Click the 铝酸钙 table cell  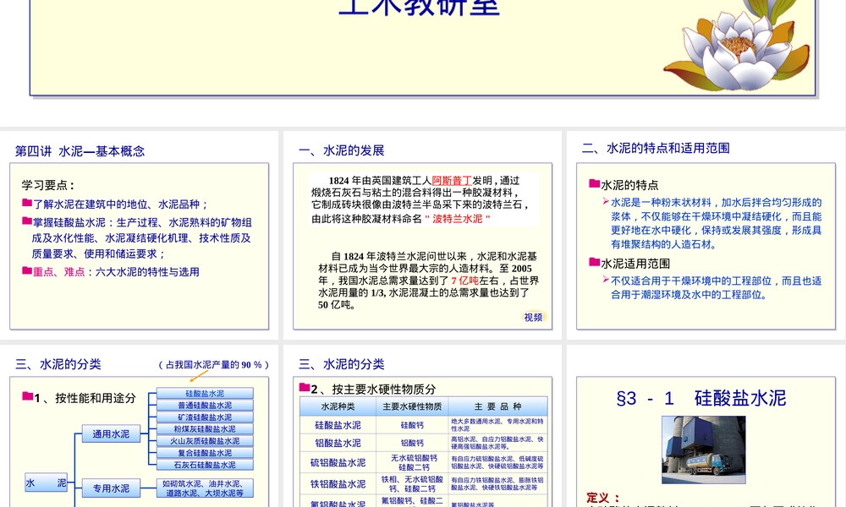(412, 443)
